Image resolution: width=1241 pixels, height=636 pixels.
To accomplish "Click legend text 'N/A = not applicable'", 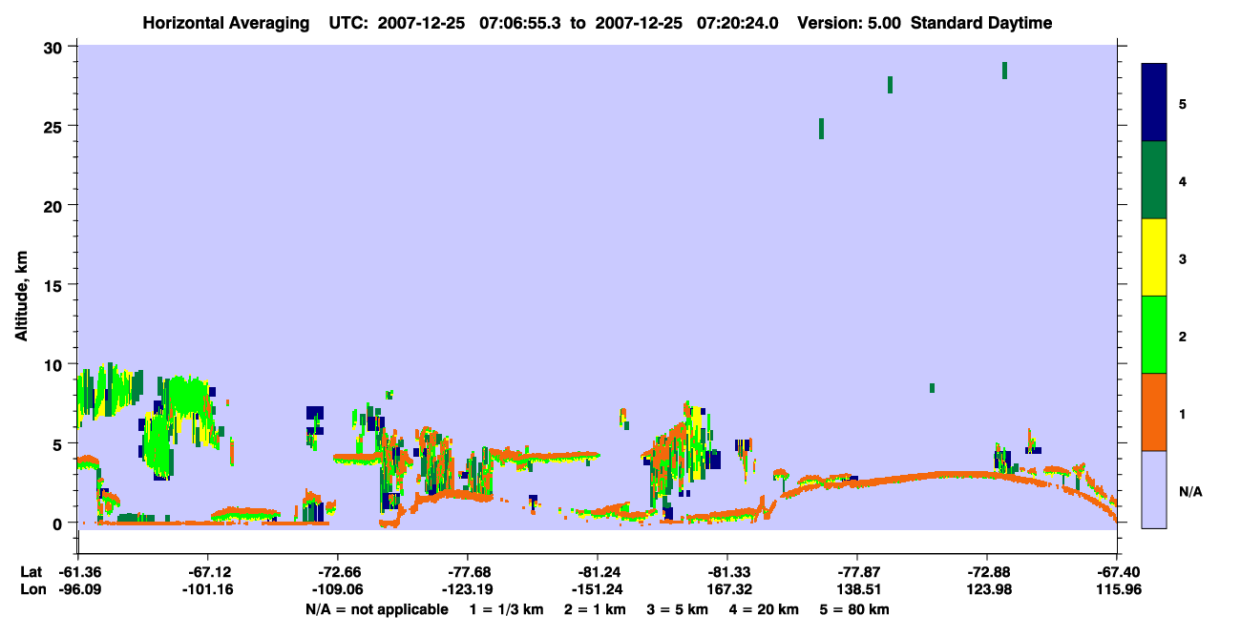I will pos(376,608).
